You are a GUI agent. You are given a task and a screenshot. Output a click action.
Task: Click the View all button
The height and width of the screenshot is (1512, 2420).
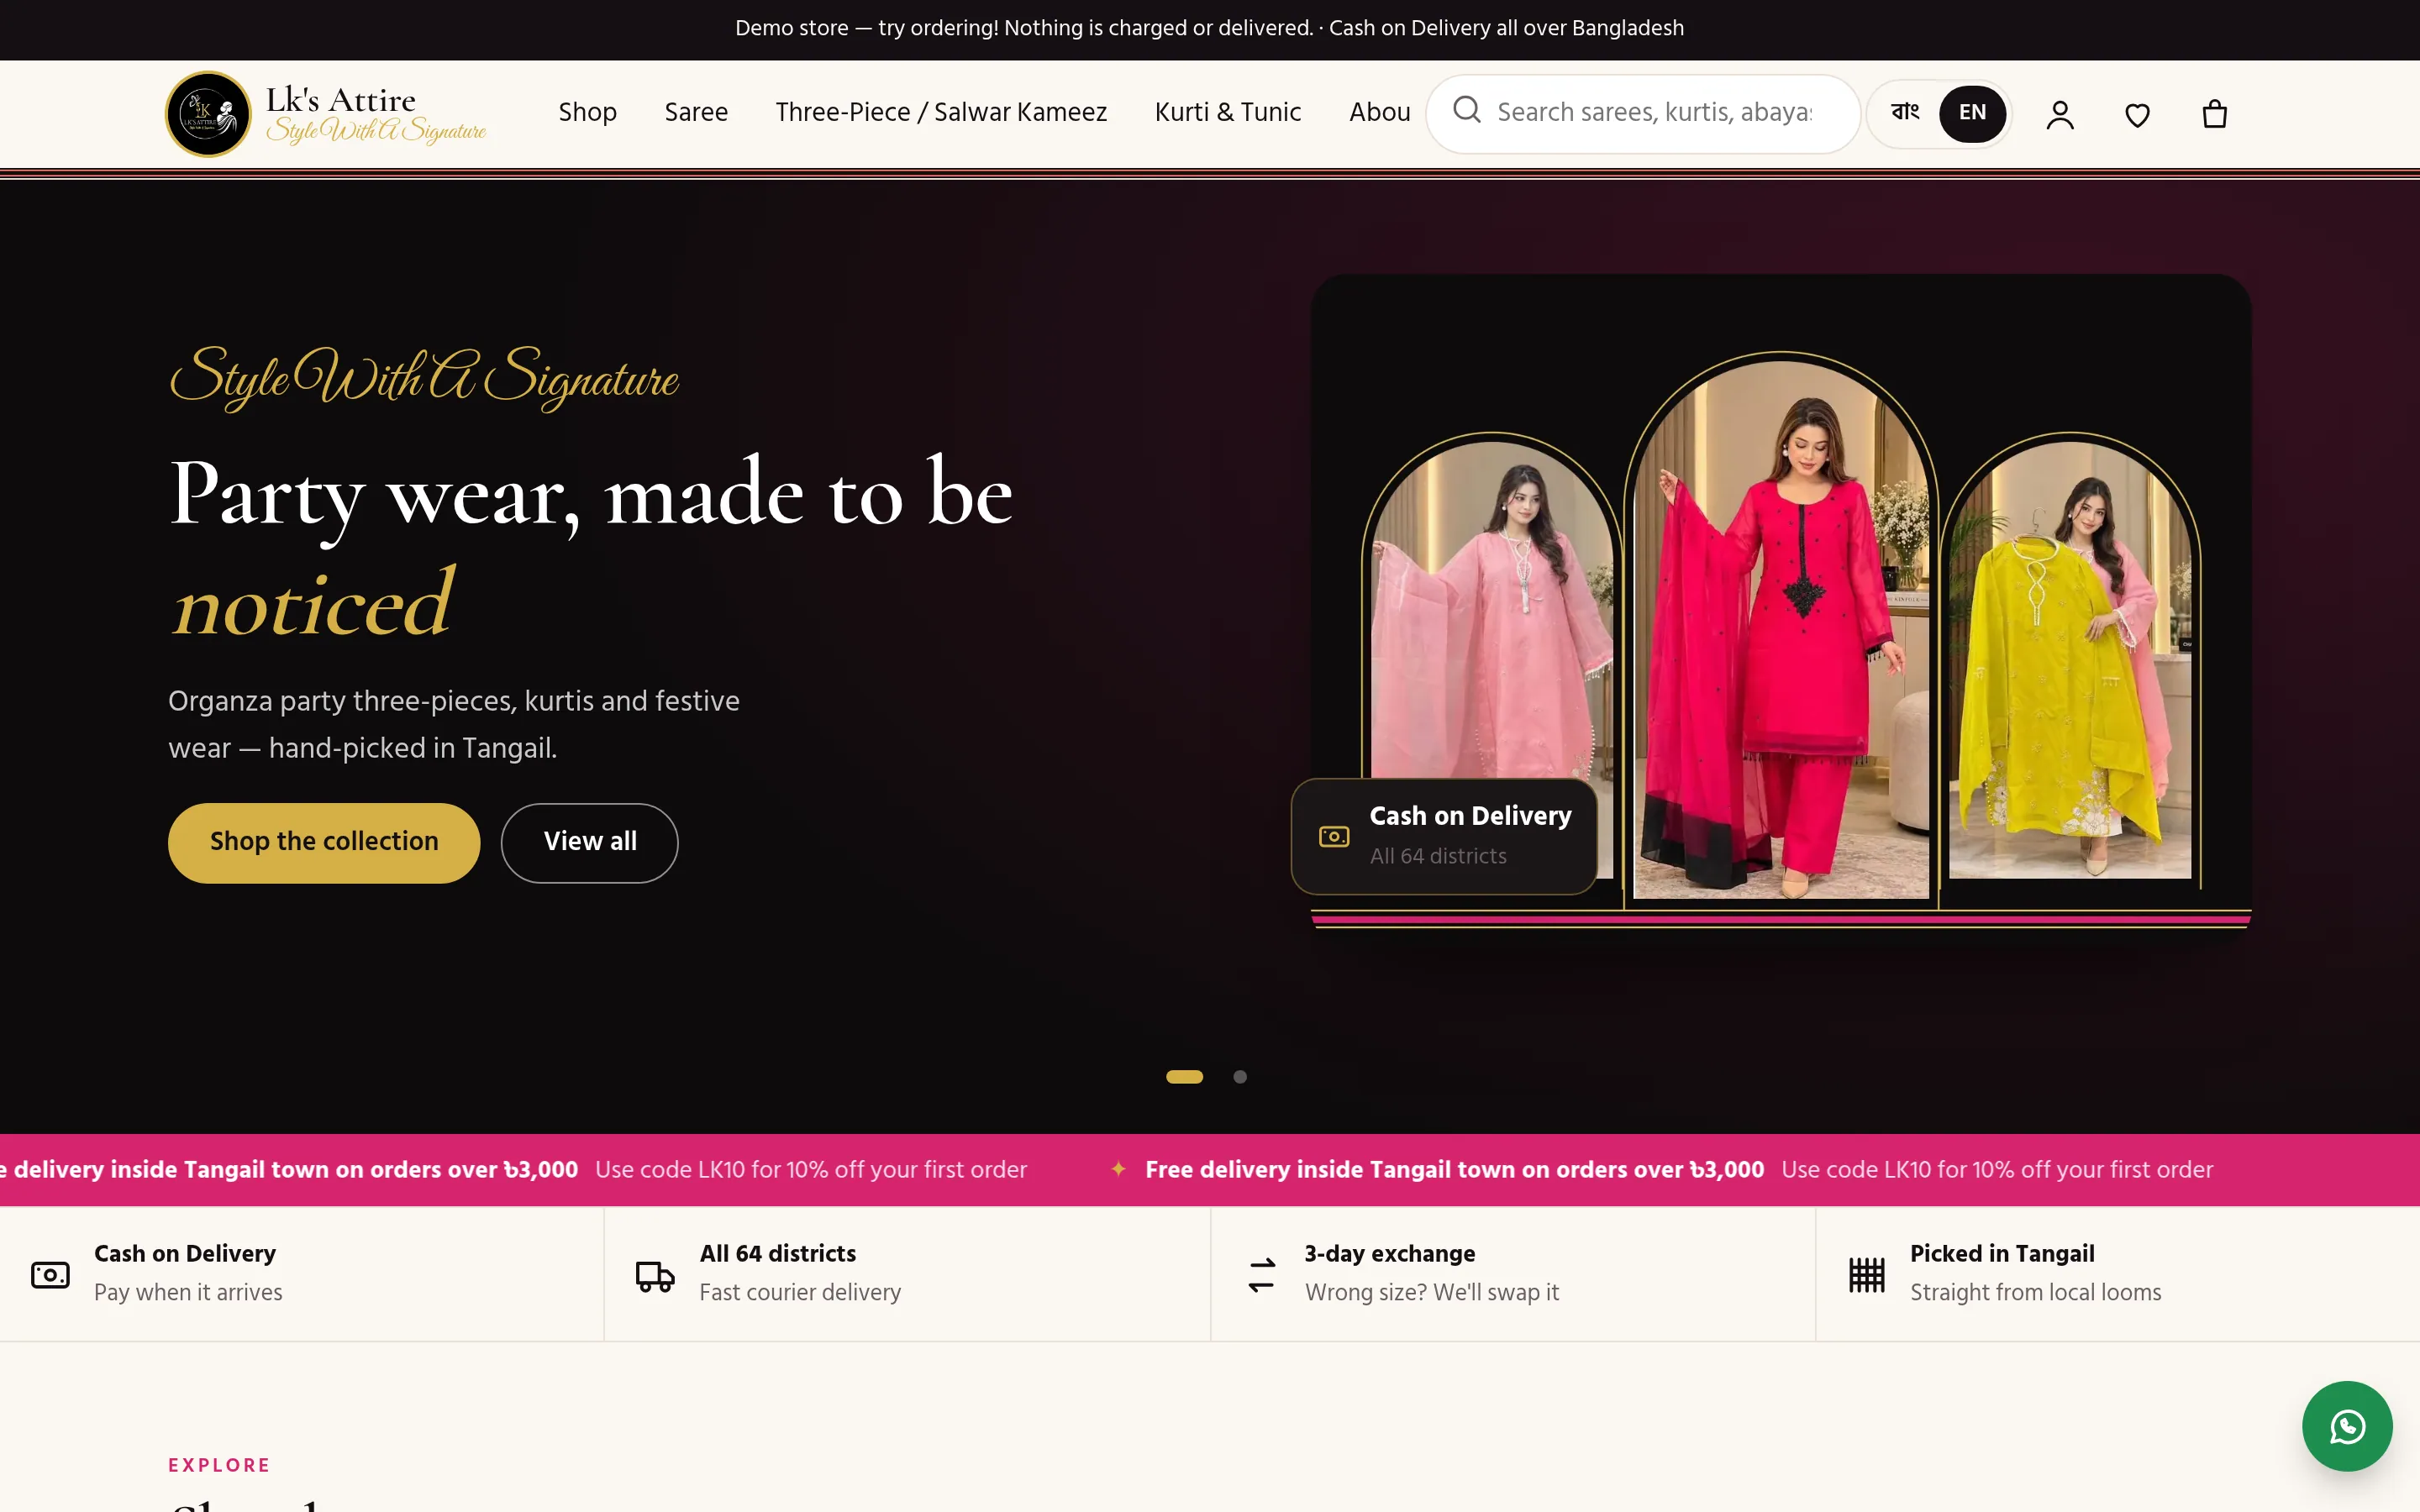pyautogui.click(x=590, y=842)
